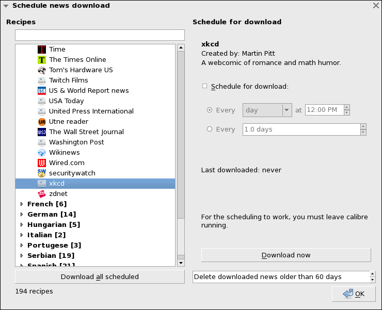Click Delete downloaded news older than field

[x=281, y=277]
